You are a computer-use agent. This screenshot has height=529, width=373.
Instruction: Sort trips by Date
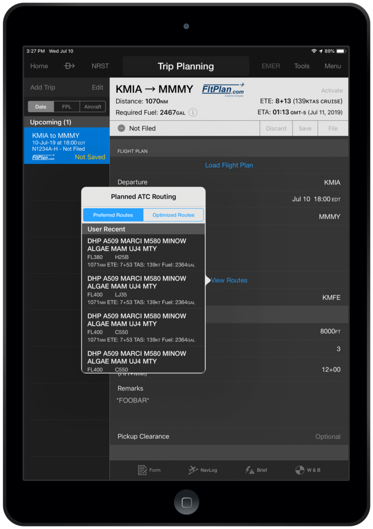tap(41, 106)
